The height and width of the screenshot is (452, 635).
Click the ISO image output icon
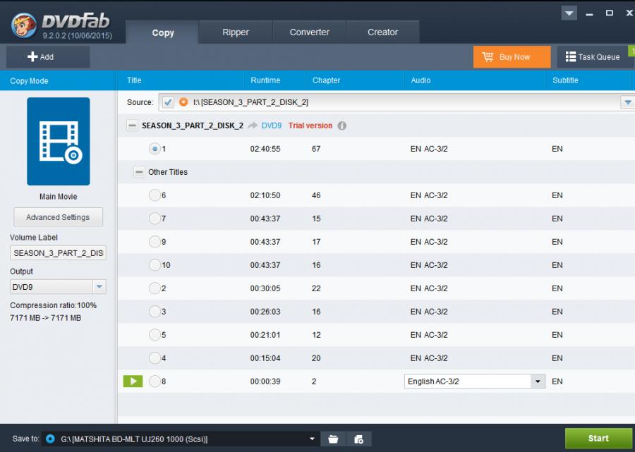tap(358, 439)
